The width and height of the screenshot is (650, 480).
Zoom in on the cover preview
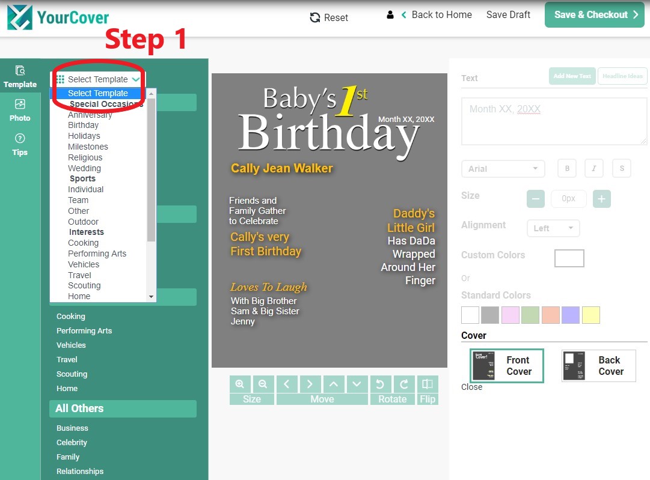coord(240,383)
